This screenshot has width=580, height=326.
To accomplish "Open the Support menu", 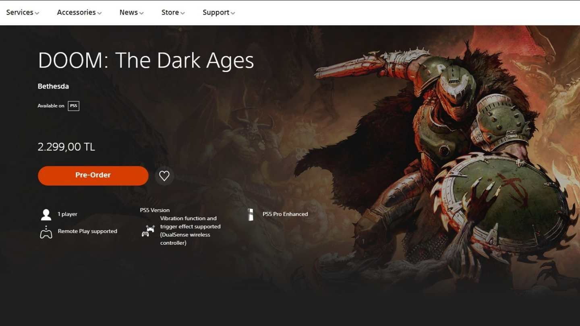I will (x=219, y=12).
